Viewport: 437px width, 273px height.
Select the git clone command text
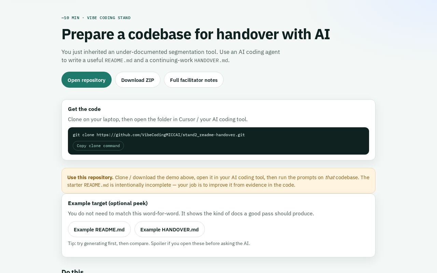(159, 135)
